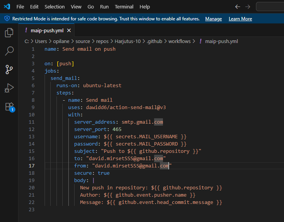Image resolution: width=284 pixels, height=222 pixels.
Task: Close the maip-push.yml tab
Action: (69, 30)
